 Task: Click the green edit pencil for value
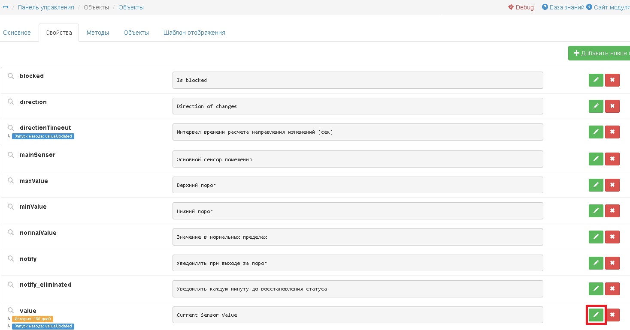(596, 315)
